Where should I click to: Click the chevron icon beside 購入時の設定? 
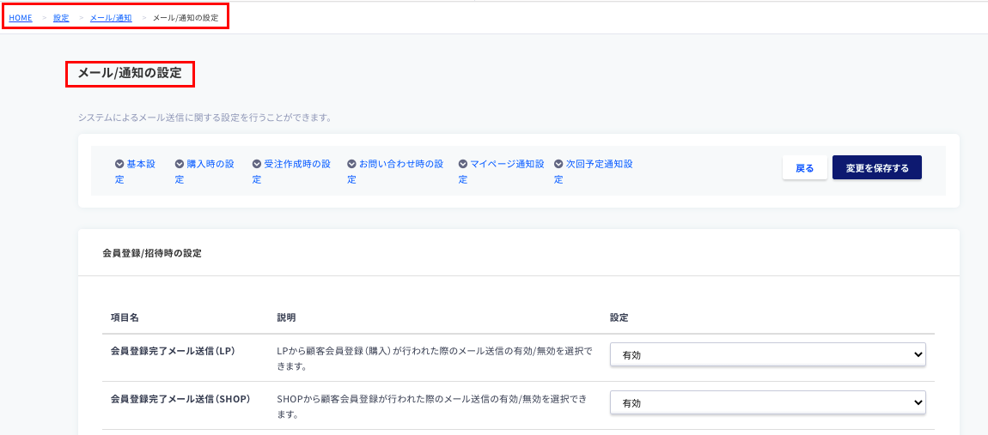(x=180, y=164)
